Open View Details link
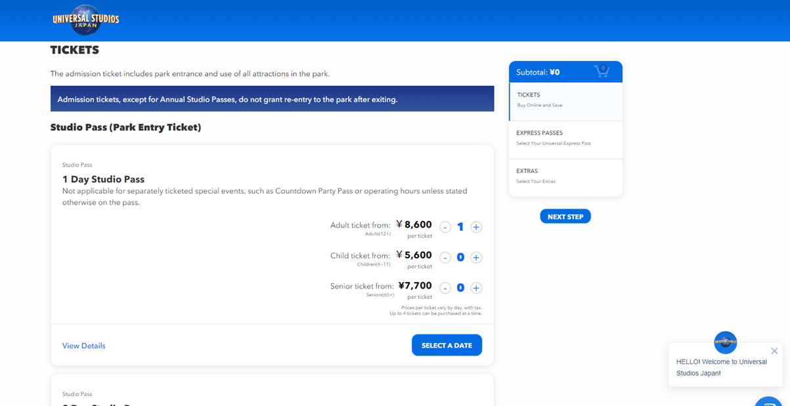Image resolution: width=790 pixels, height=406 pixels. (x=84, y=346)
